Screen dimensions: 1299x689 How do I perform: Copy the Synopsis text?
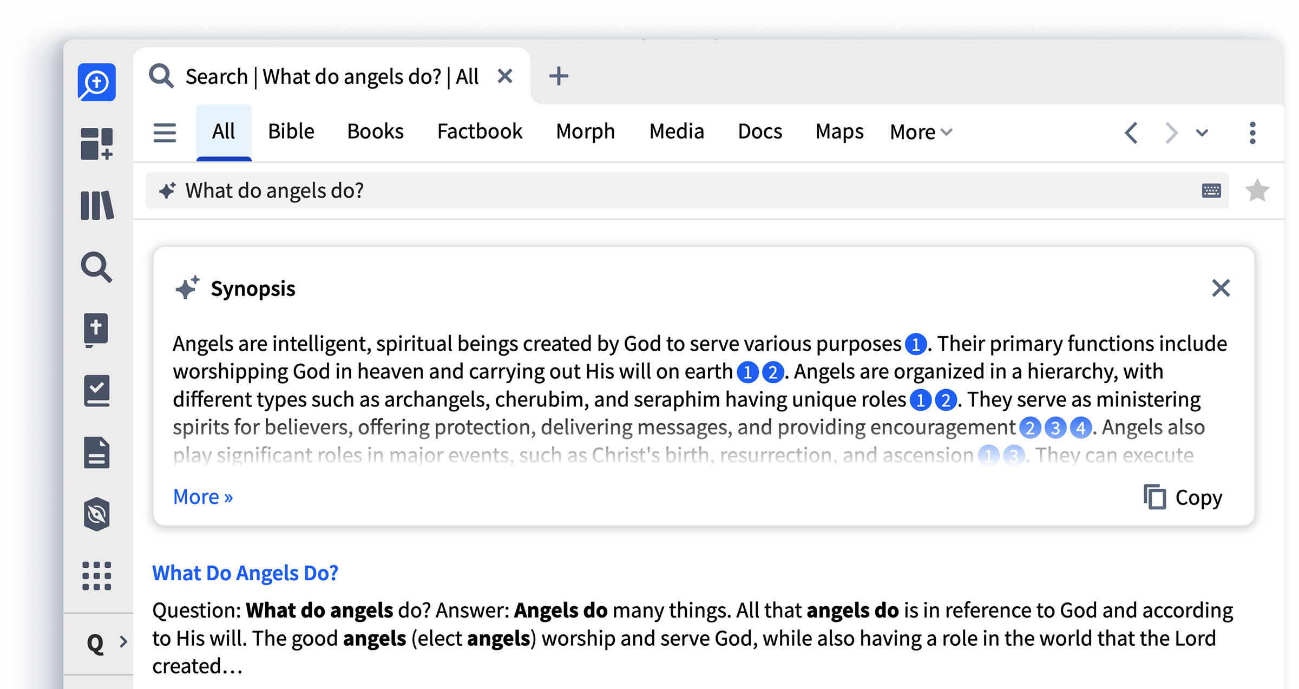1183,497
